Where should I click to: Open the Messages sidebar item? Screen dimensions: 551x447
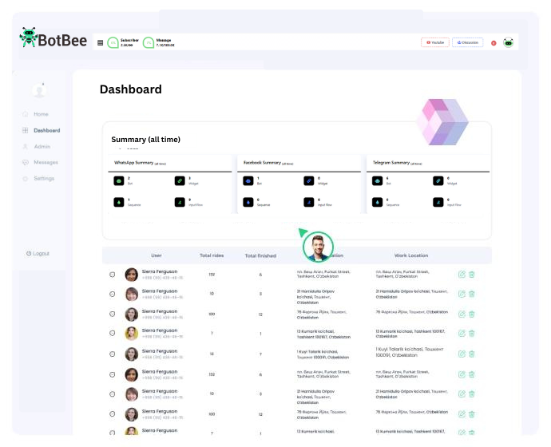(45, 162)
